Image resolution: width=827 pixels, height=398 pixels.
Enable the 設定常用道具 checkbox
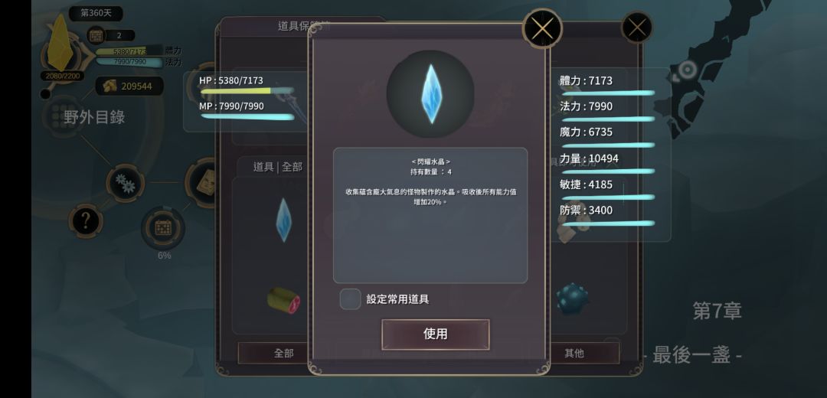pyautogui.click(x=350, y=299)
